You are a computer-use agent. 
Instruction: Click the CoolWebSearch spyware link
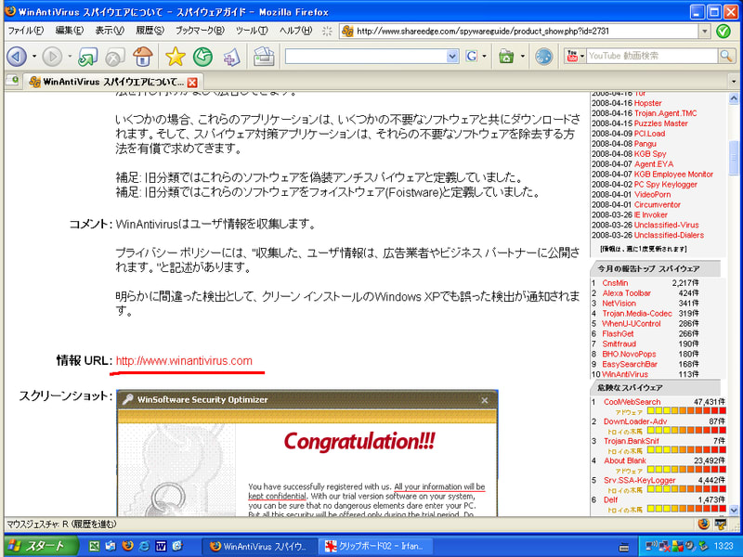(632, 402)
